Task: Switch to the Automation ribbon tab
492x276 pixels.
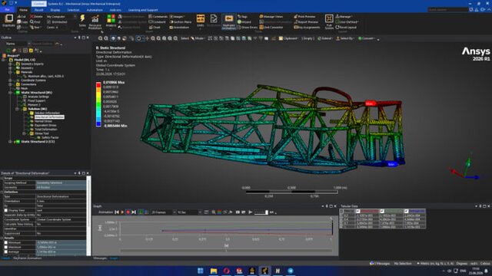Action: 95,10
